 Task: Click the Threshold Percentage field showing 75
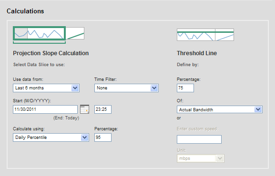[x=185, y=88]
